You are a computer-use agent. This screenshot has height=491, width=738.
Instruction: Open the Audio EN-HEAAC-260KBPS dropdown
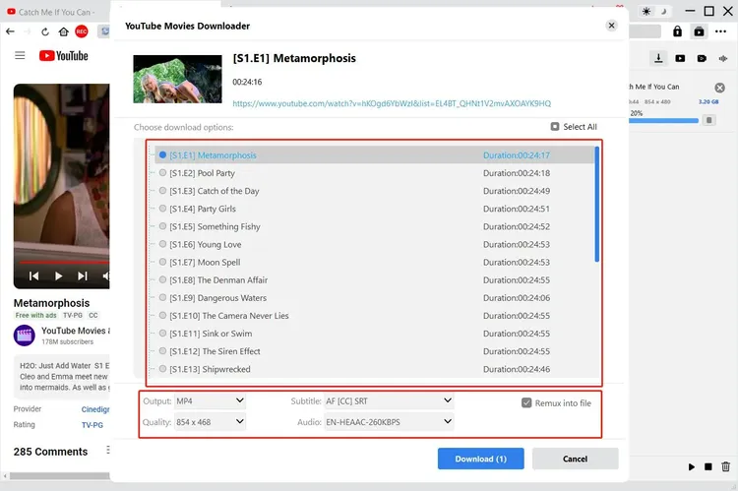(389, 421)
